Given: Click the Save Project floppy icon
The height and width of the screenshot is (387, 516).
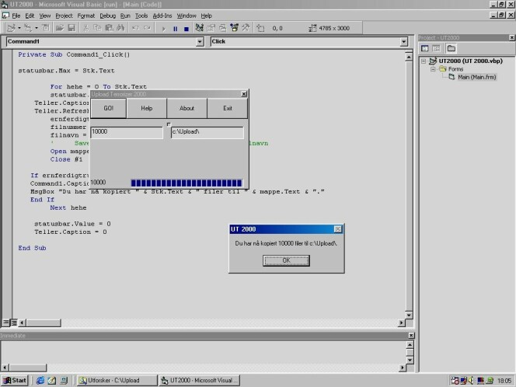Looking at the screenshot, I should tap(71, 28).
